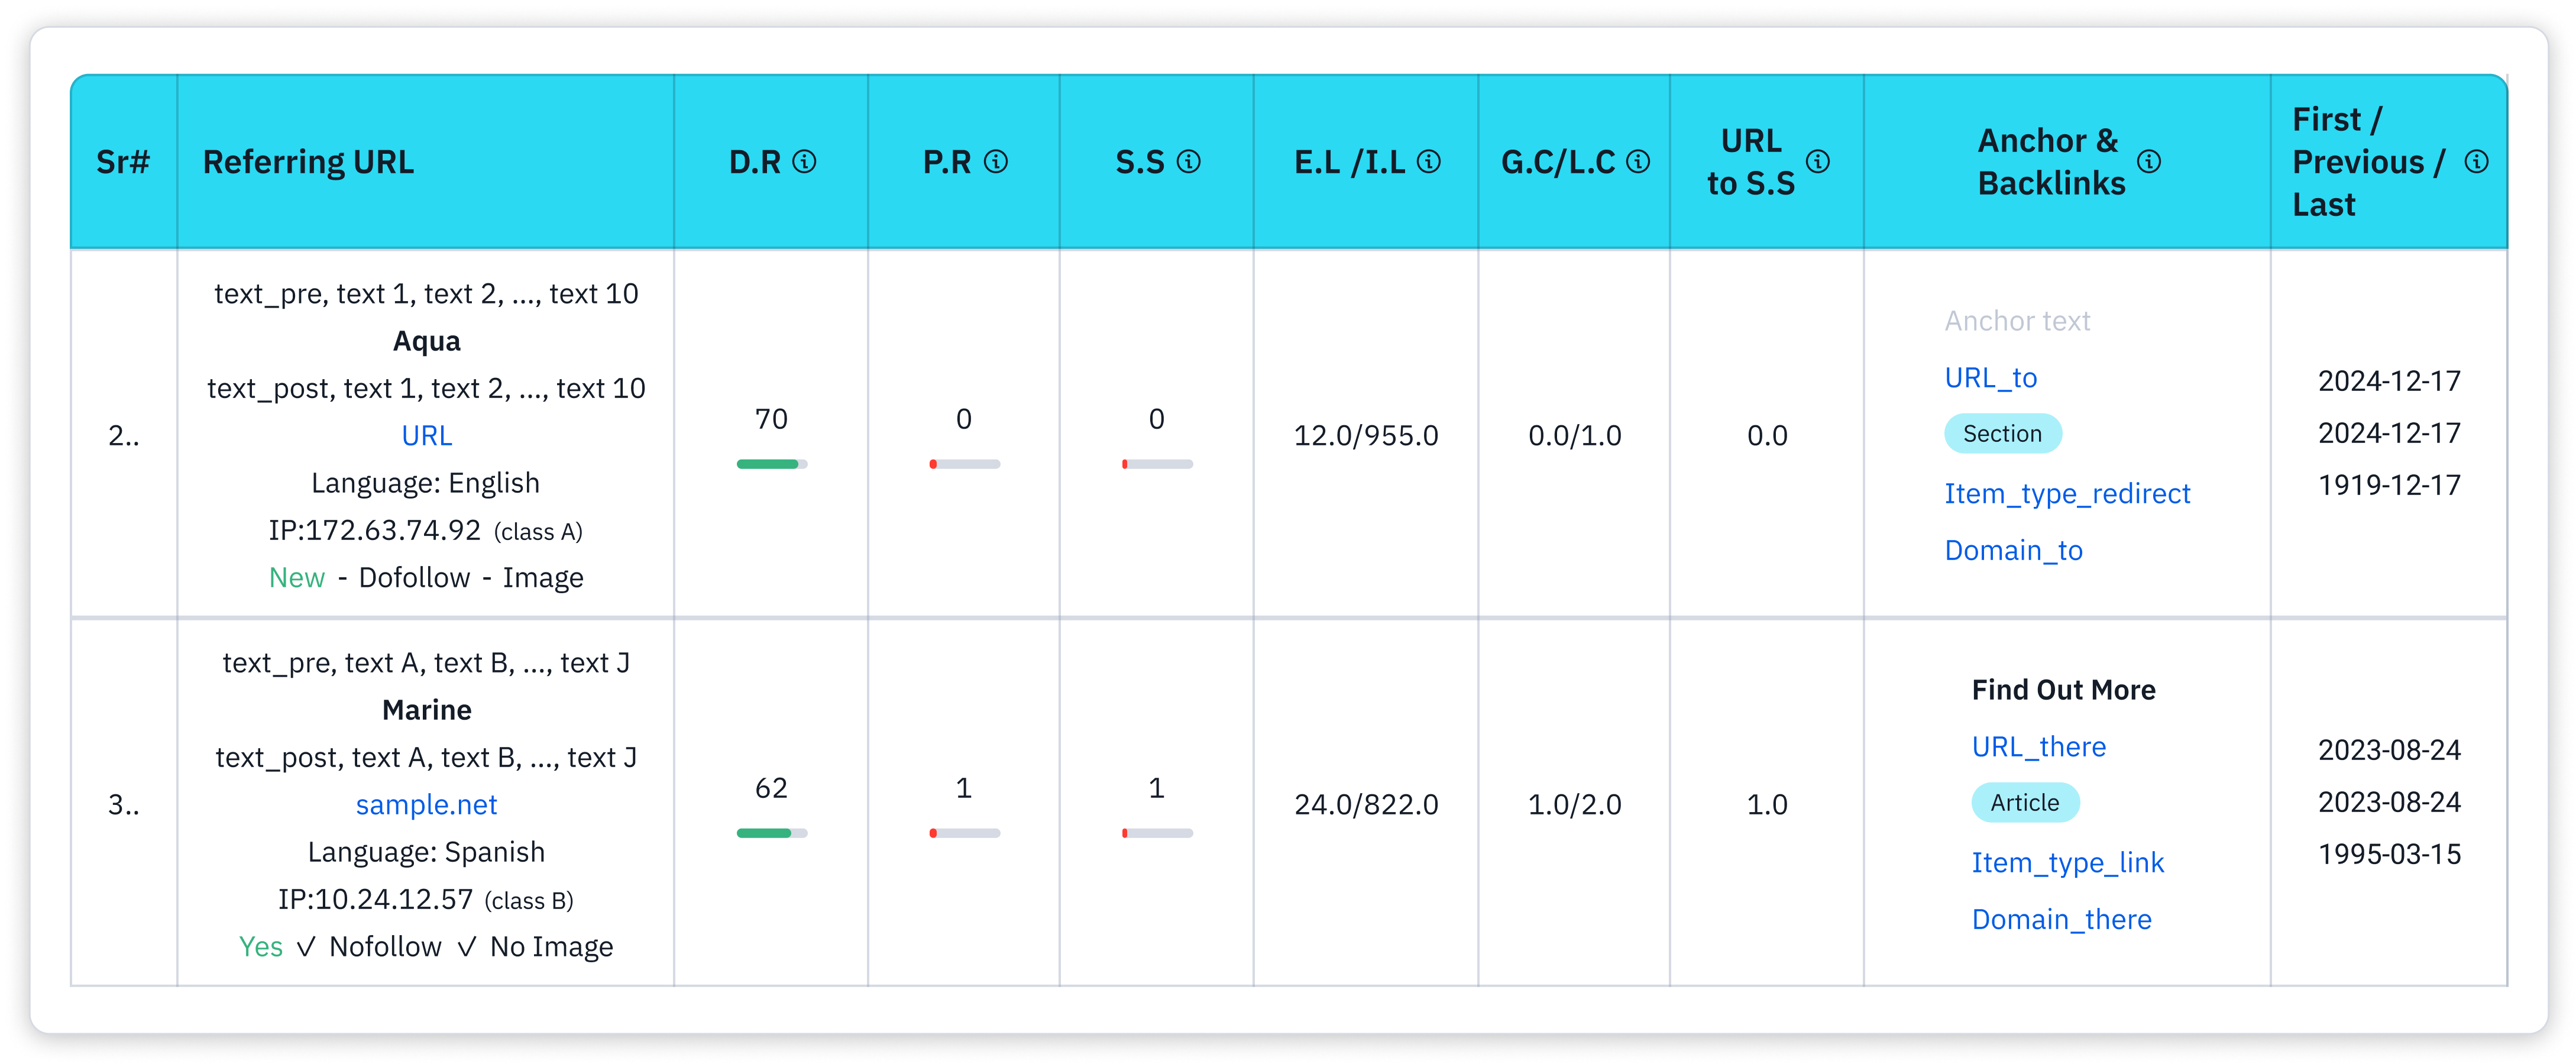The width and height of the screenshot is (2576, 1064).
Task: Click the D.R progress bar for 70
Action: point(771,464)
